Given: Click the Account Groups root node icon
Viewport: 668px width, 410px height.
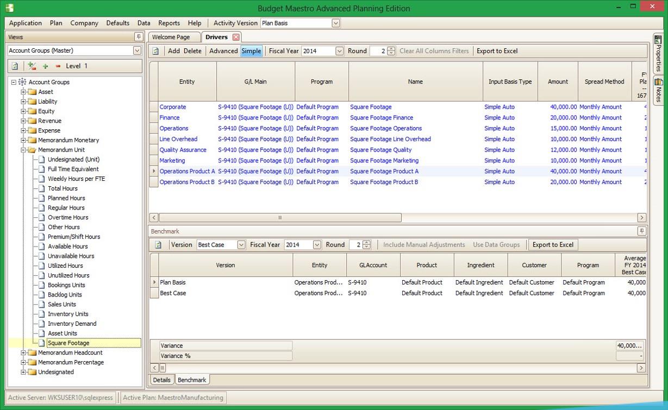Looking at the screenshot, I should (22, 82).
